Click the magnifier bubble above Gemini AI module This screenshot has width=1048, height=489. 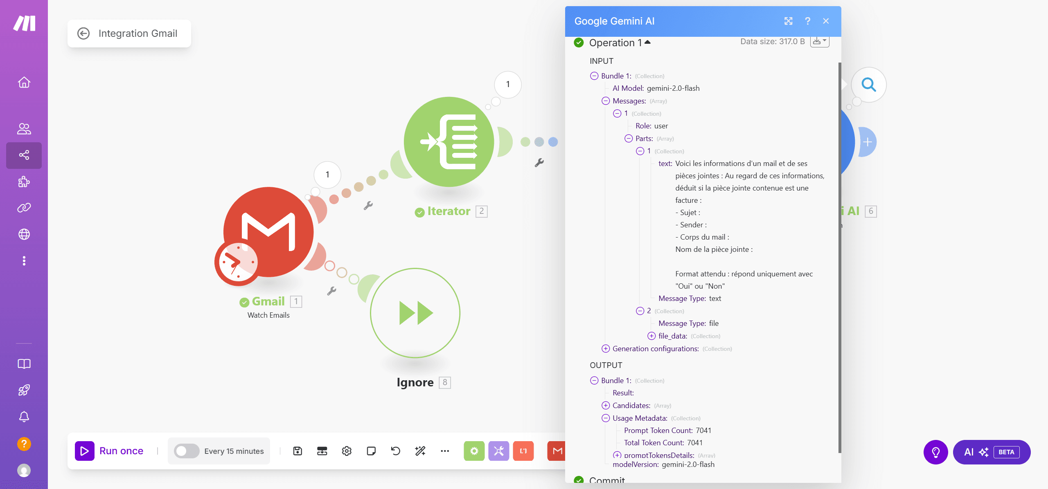[x=869, y=85]
